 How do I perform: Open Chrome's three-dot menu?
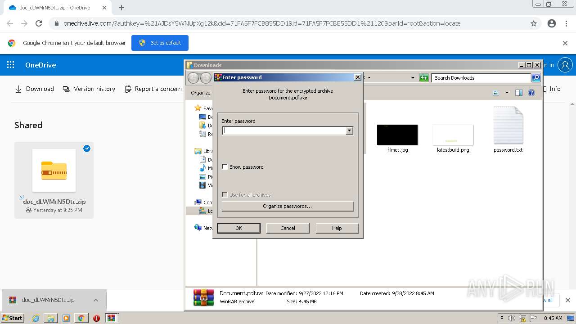tap(566, 23)
